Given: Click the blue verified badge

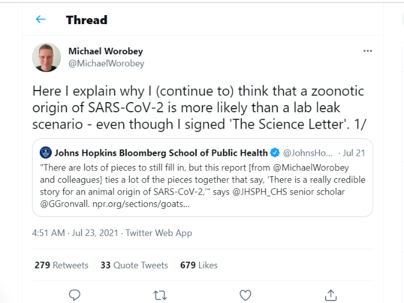Looking at the screenshot, I should coord(275,153).
